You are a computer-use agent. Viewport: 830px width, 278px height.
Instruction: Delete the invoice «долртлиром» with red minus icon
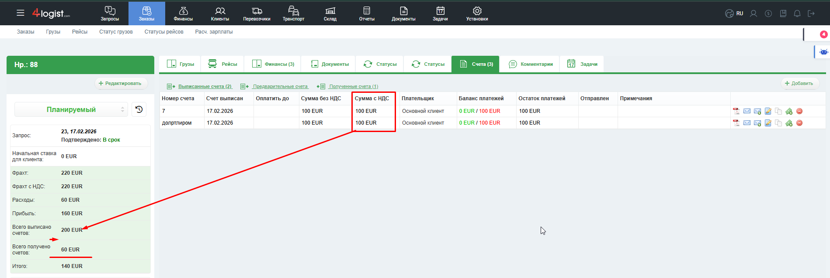coord(799,123)
